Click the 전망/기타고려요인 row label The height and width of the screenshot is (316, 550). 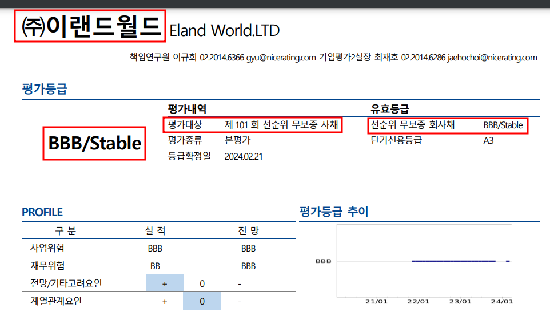click(66, 283)
